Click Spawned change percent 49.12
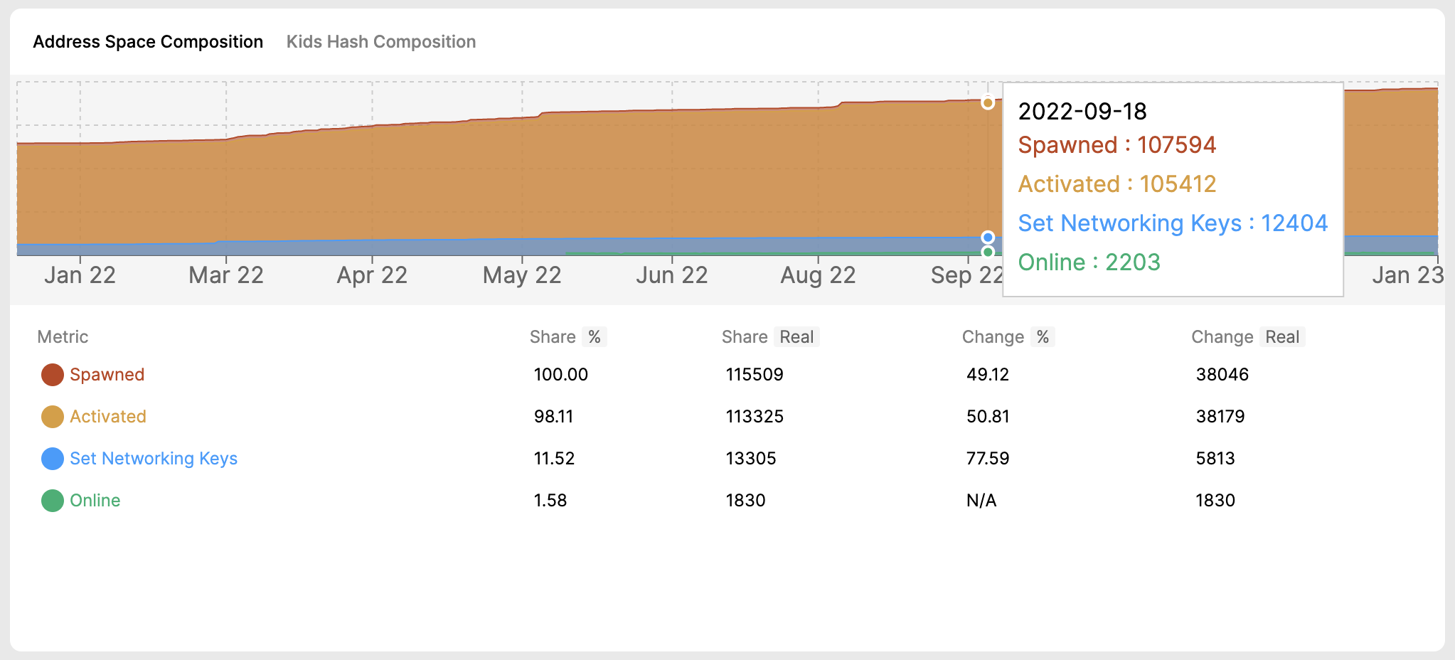The height and width of the screenshot is (660, 1455). click(x=988, y=375)
